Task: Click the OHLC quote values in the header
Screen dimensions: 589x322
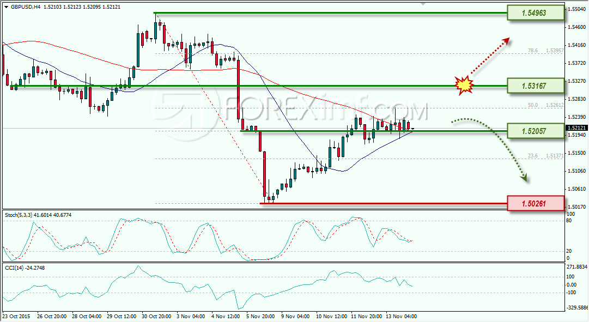Action: [x=82, y=7]
